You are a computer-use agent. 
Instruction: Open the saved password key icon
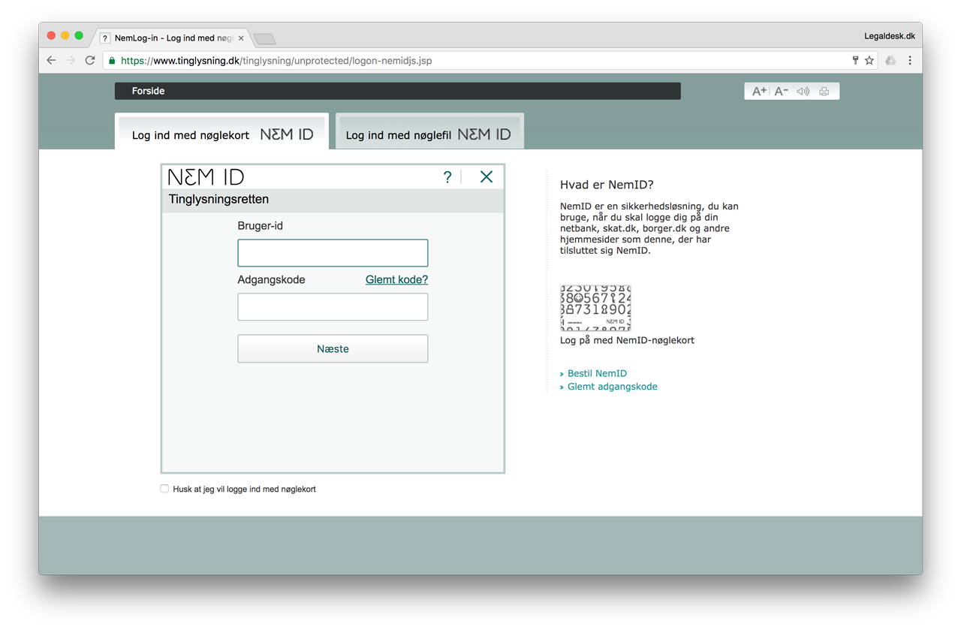(x=855, y=60)
